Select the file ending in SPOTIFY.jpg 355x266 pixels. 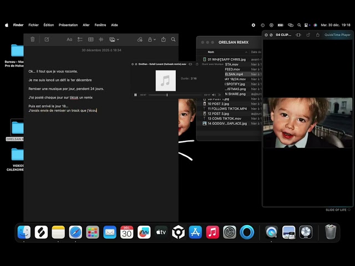[x=235, y=84]
